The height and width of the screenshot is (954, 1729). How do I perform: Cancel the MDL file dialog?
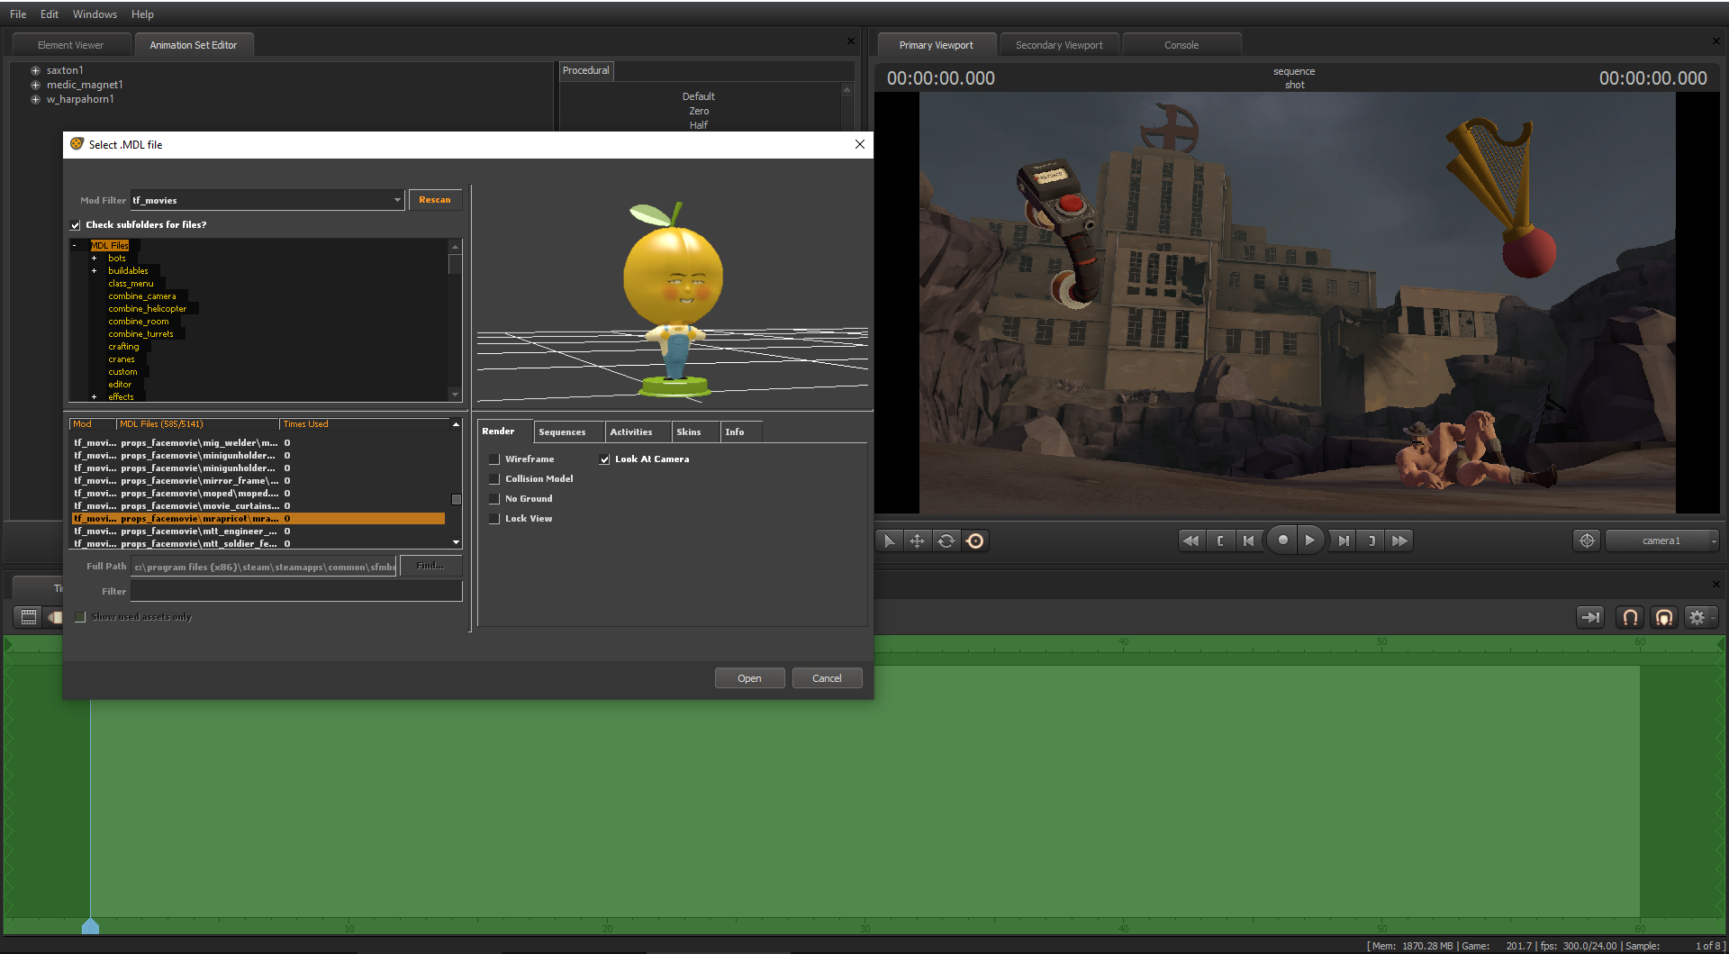point(827,678)
